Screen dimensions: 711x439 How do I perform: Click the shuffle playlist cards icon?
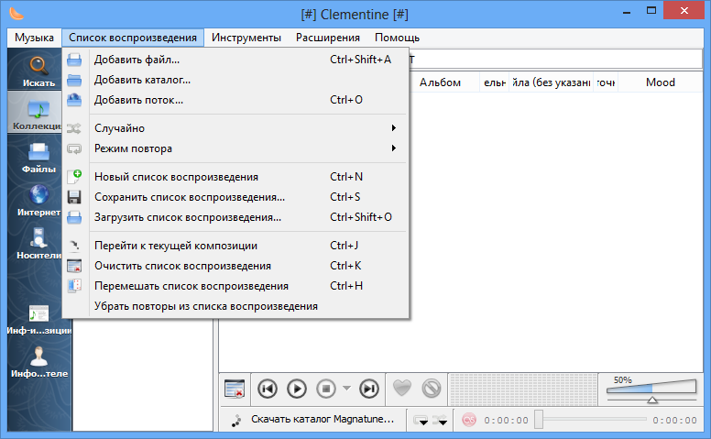click(74, 286)
